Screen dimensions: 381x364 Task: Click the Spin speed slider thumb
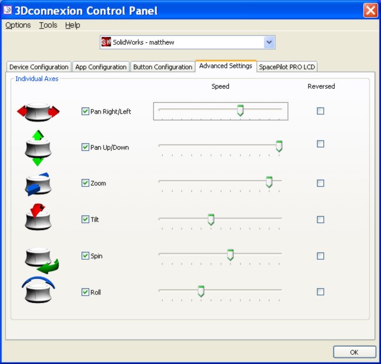click(230, 255)
